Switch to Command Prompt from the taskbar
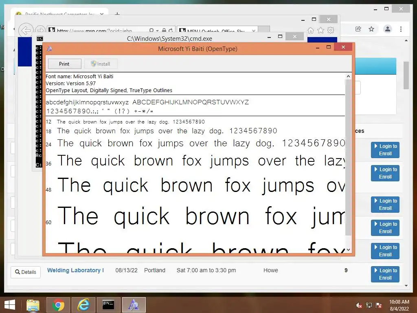 point(108,305)
